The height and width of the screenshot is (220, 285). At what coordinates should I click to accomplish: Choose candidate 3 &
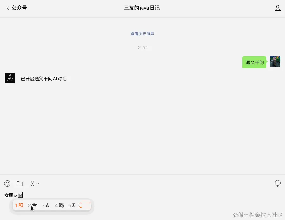tap(45, 205)
